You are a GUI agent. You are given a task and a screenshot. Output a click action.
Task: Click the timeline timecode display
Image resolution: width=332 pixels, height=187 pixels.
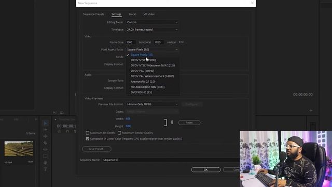pyautogui.click(x=66, y=126)
